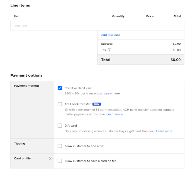Click the Tax info icon

[109, 50]
